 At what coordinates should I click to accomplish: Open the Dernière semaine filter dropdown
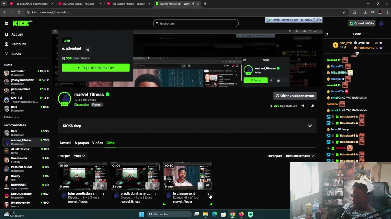click(300, 156)
